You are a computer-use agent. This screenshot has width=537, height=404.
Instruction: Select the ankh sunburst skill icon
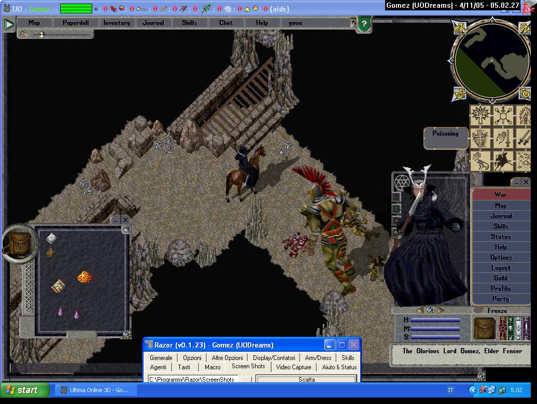tap(481, 116)
